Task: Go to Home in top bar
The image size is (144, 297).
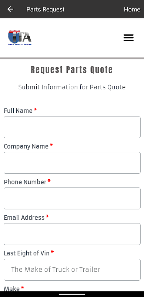Action: (x=132, y=9)
